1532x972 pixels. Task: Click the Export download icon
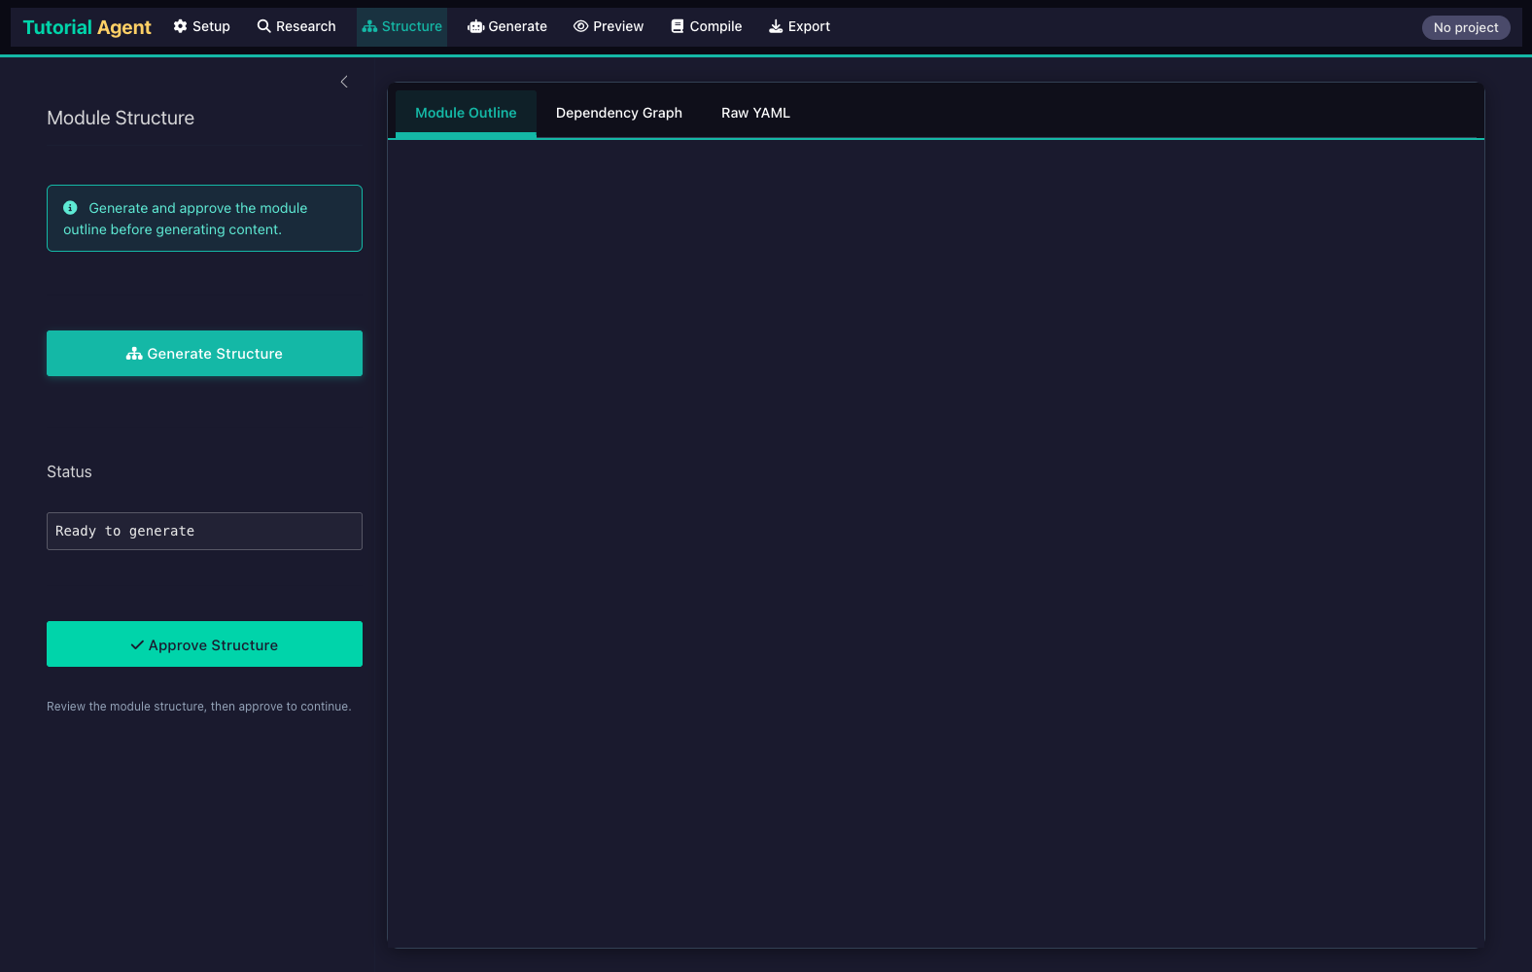[776, 26]
